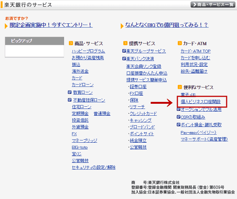The image size is (237, 199).
Task: Click the ピックアップ panel header
Action: click(34, 41)
